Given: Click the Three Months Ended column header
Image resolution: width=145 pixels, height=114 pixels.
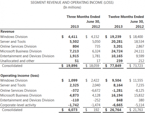Looking at the screenshot, I should click(83, 17).
